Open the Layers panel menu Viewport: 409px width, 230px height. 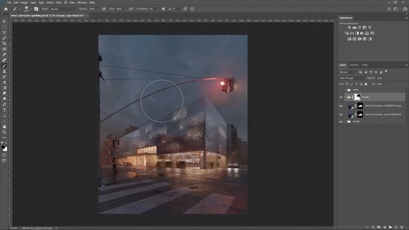[406, 65]
